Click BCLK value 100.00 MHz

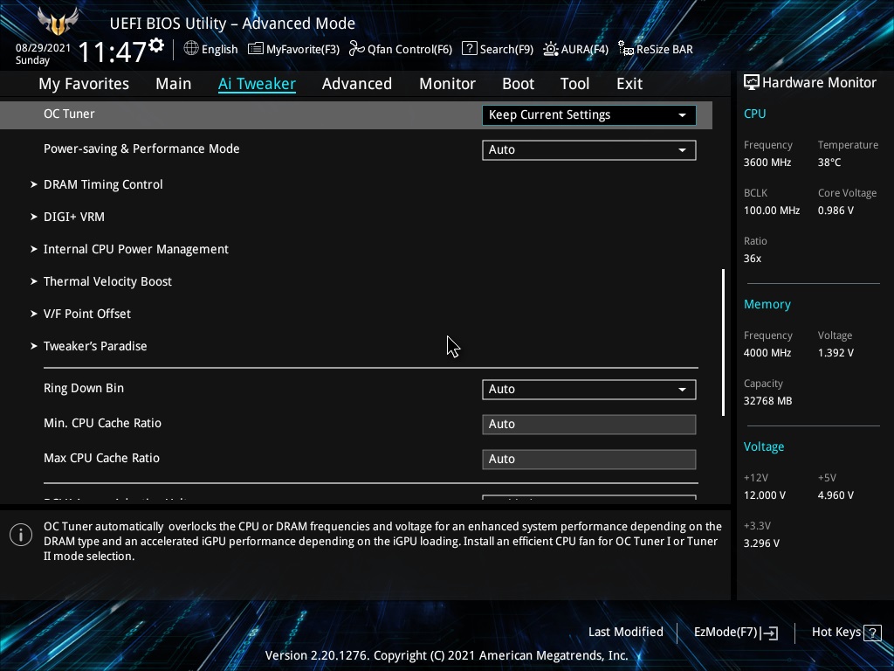coord(772,211)
